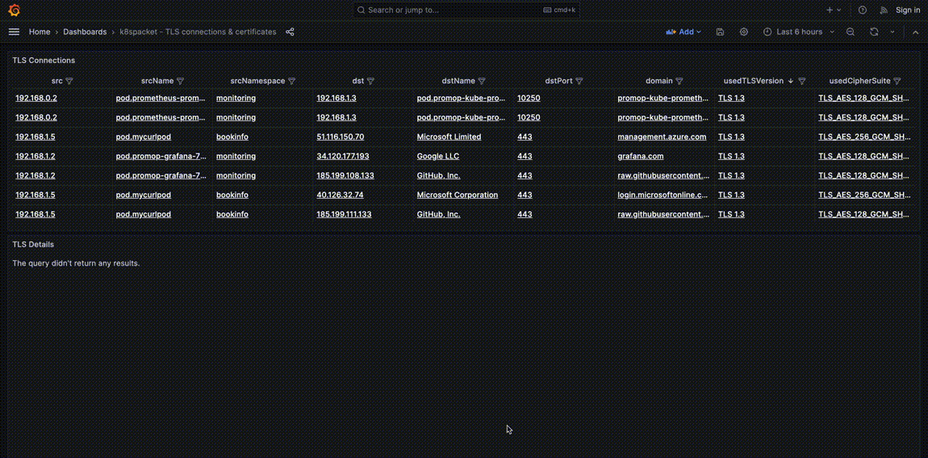Filter the dstPort column
928x458 pixels.
(x=579, y=81)
